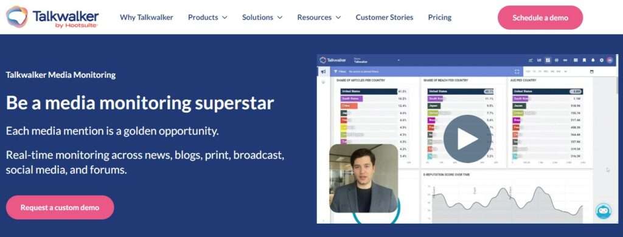Click the fullscreen expand icon in the filter bar
This screenshot has height=237, width=623.
[517, 72]
